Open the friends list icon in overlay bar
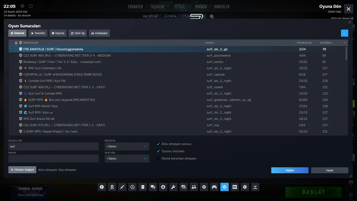This screenshot has width=357, height=201. point(194,187)
